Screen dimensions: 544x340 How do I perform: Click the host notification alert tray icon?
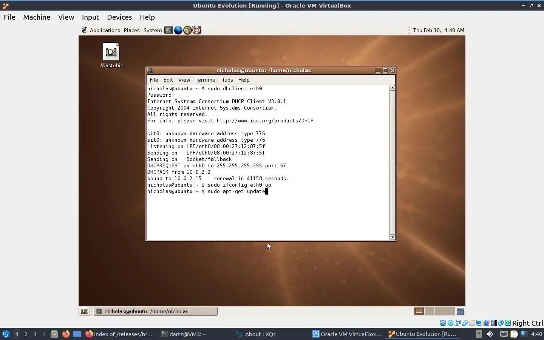[x=523, y=334]
